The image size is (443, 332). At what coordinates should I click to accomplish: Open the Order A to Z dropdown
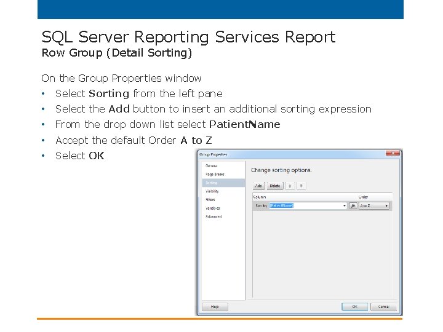pyautogui.click(x=374, y=206)
